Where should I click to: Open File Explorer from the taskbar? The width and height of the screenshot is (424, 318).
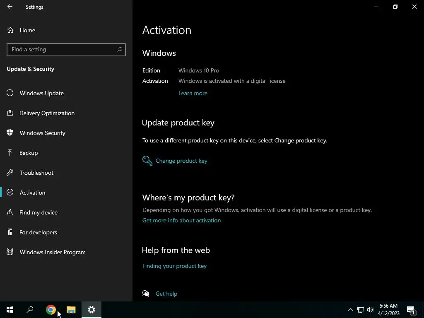71,310
